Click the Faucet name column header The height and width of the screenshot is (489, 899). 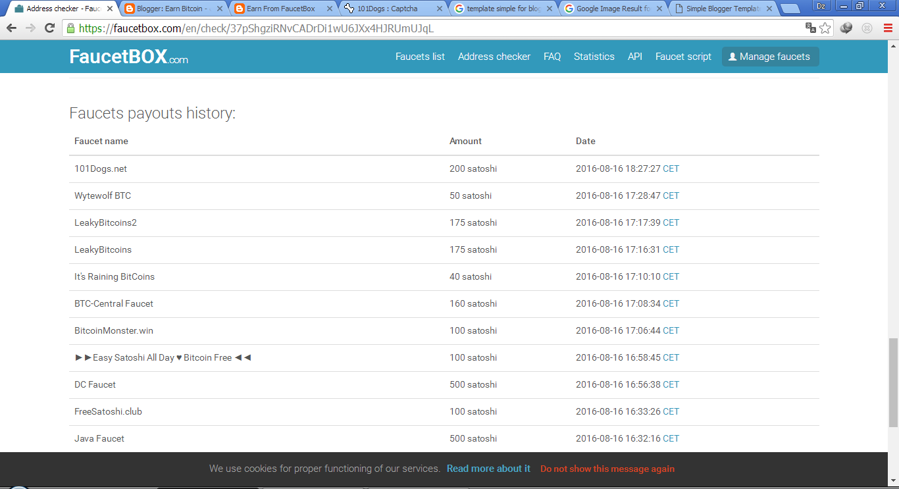point(101,141)
